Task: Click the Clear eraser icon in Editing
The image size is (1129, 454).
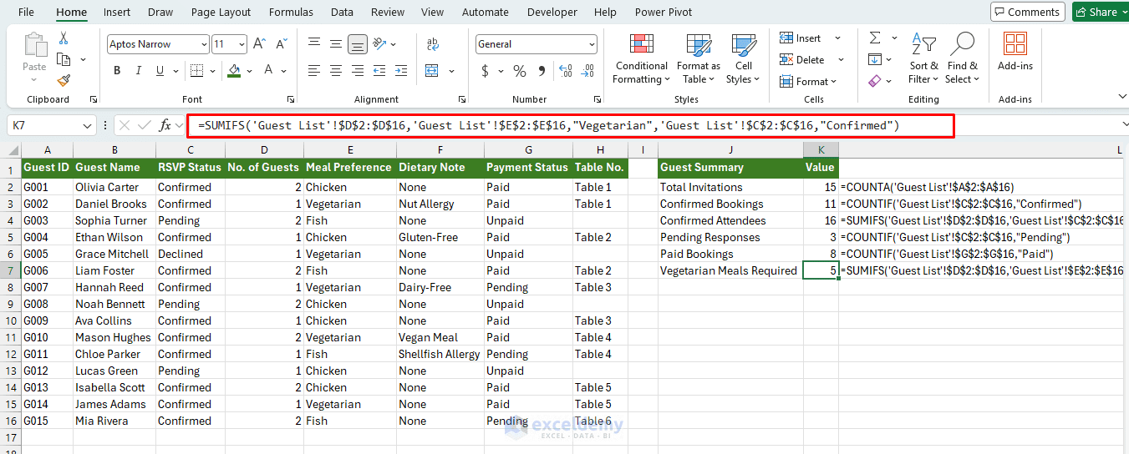Action: [875, 81]
